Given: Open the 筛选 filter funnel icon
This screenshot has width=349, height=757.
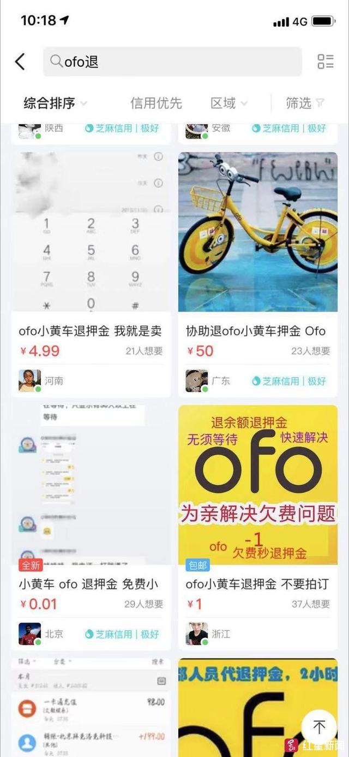Looking at the screenshot, I should 321,103.
